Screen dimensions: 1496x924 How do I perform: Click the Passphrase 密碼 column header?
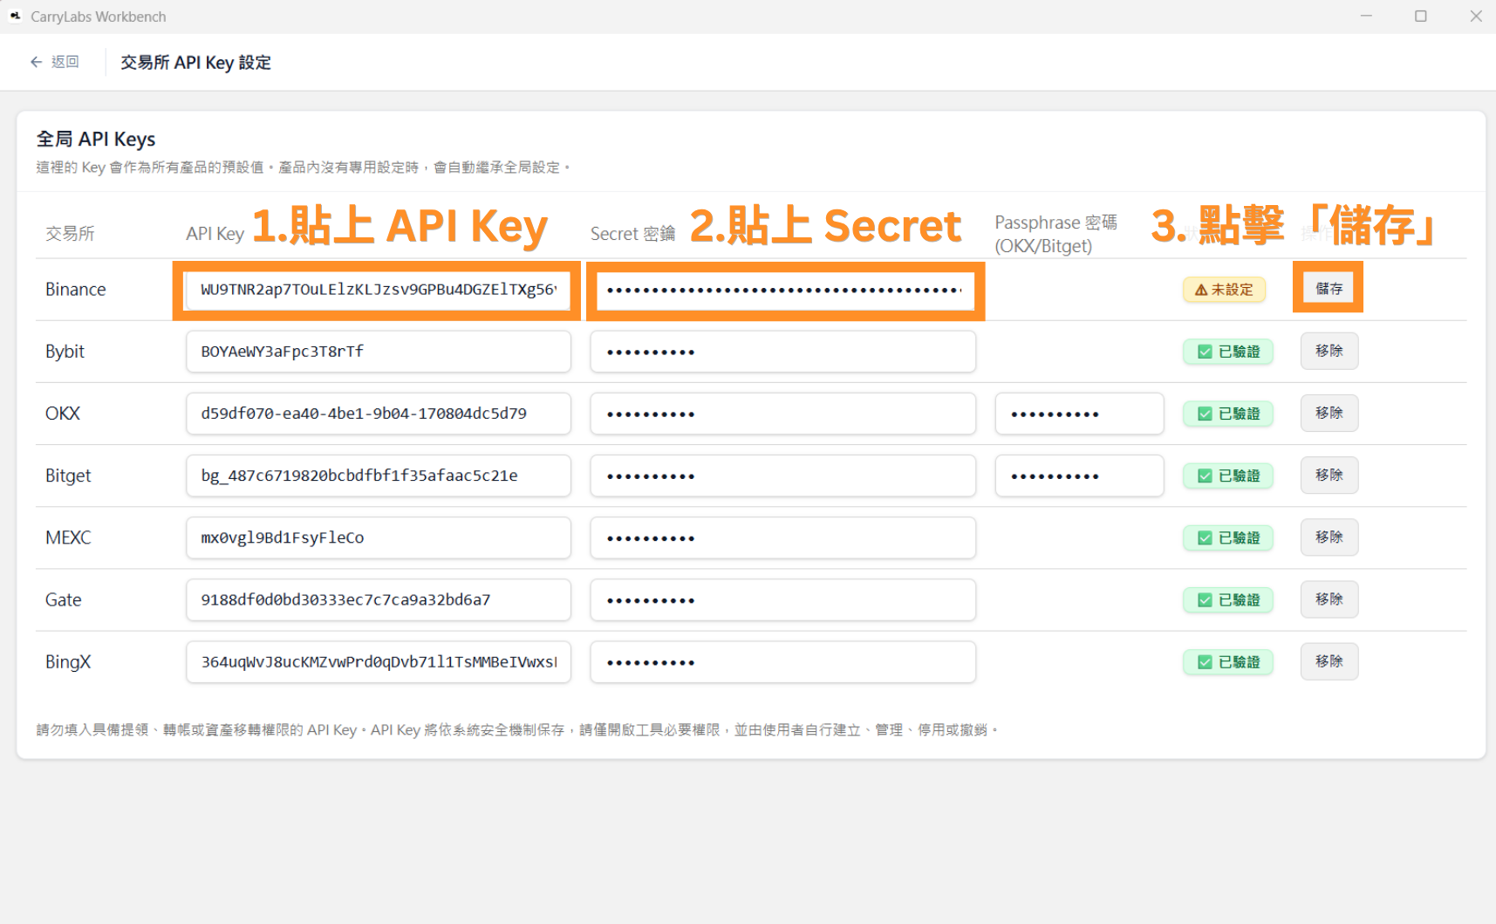[1055, 234]
